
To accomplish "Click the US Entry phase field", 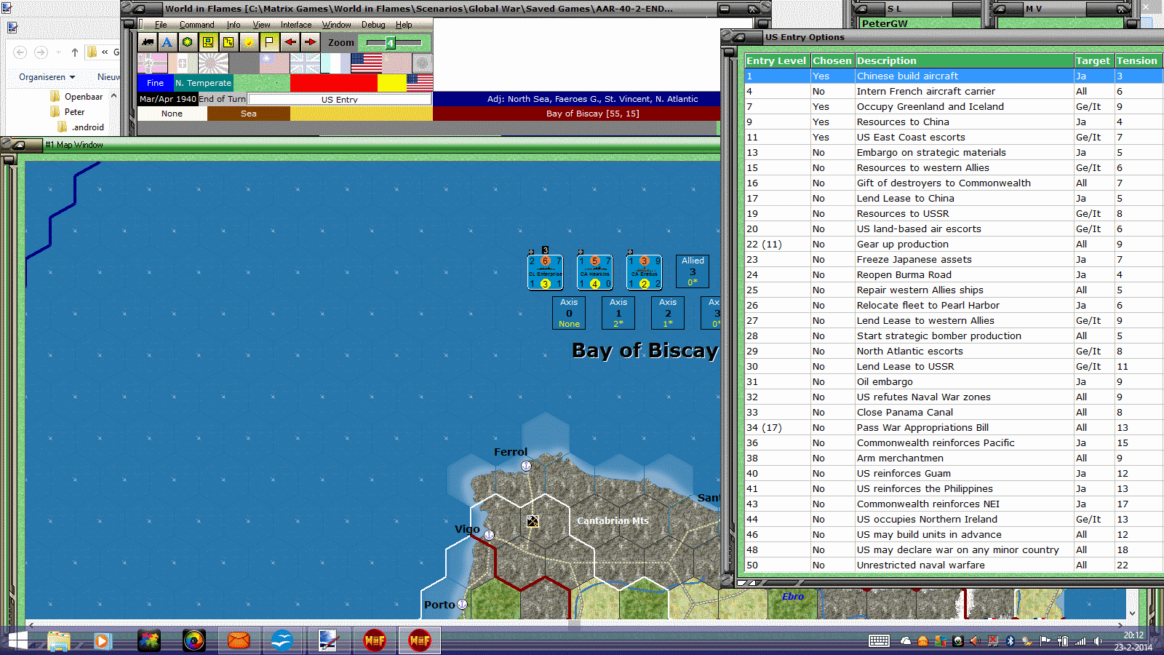I will tap(340, 99).
